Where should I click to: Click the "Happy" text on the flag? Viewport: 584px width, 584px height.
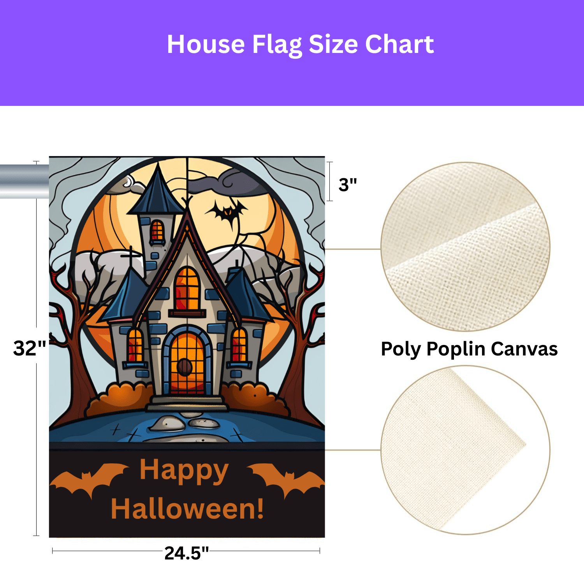[184, 471]
